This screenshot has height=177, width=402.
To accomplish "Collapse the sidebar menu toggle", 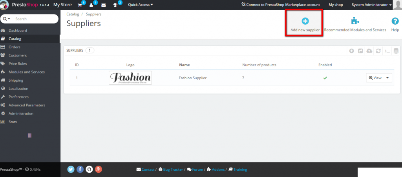I will (x=29, y=135).
